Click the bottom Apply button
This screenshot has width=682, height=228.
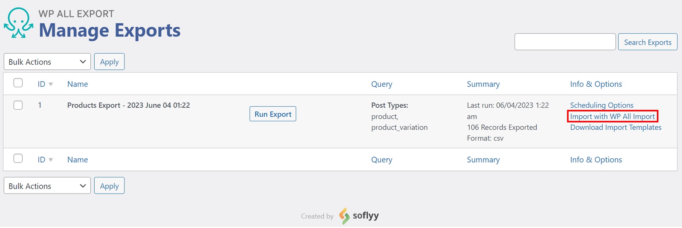(x=109, y=186)
